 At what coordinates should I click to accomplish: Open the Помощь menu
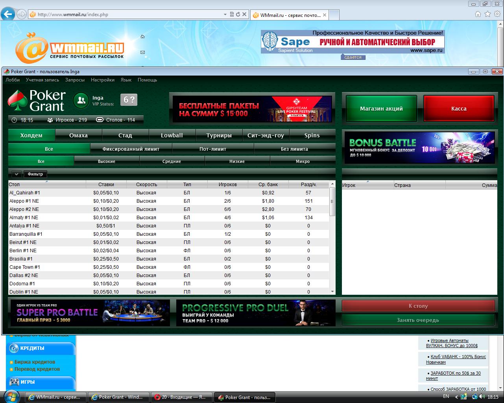[147, 80]
